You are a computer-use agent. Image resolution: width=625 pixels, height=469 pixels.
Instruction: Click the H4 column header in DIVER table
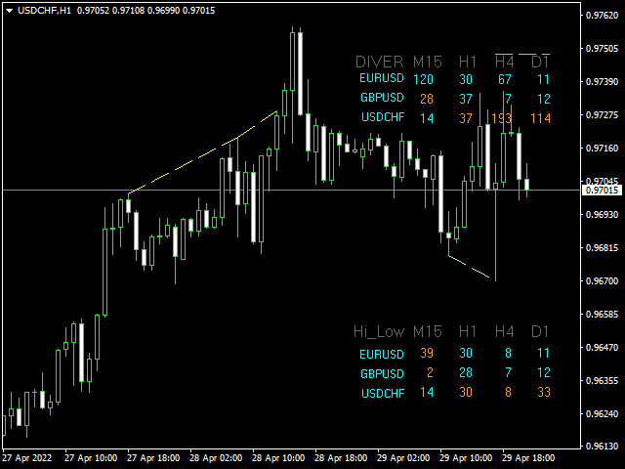click(x=504, y=62)
